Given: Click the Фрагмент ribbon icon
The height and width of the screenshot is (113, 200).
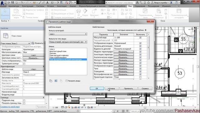Looking at the screenshot, I should [94, 13].
